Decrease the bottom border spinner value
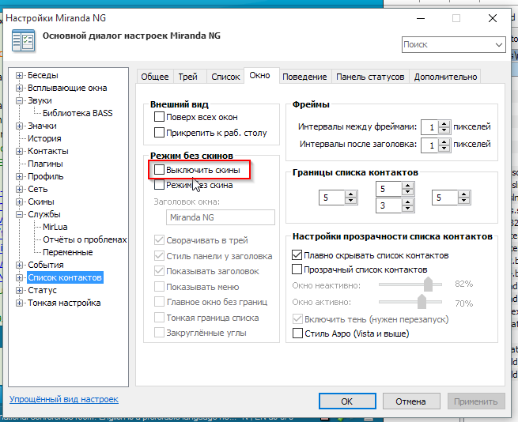Viewport: 518px width, 422px height. click(408, 209)
